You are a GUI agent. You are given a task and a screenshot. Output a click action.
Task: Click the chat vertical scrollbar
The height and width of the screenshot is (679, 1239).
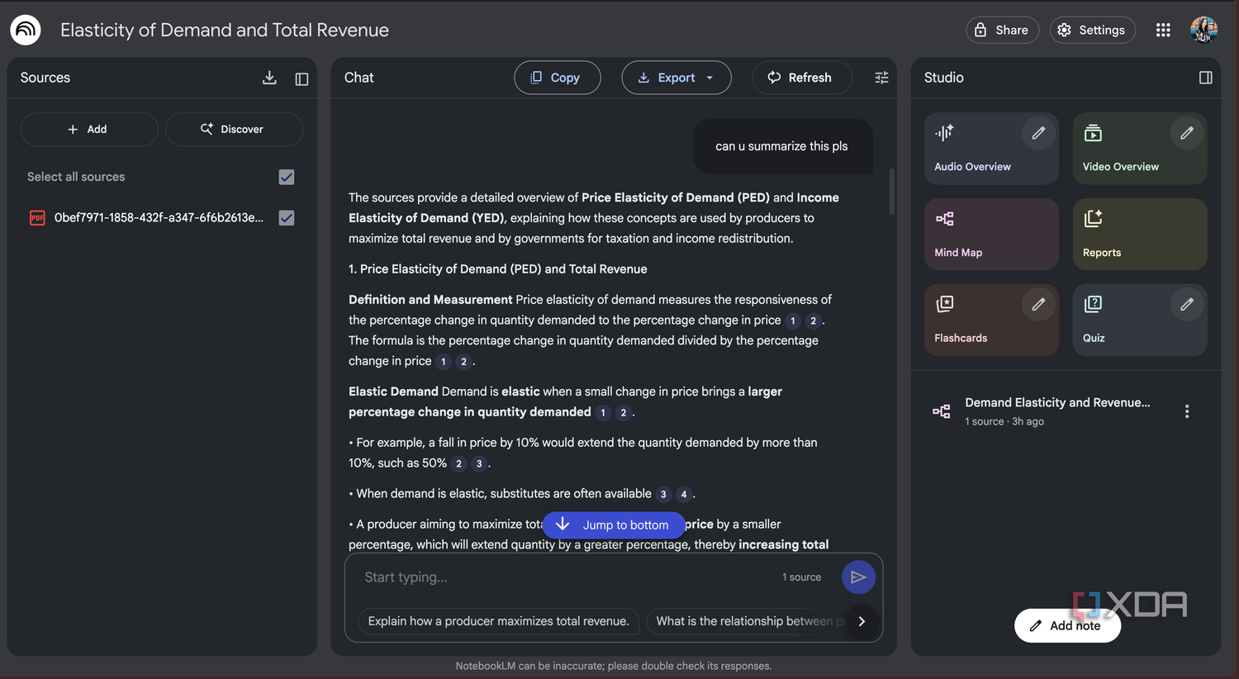(892, 192)
